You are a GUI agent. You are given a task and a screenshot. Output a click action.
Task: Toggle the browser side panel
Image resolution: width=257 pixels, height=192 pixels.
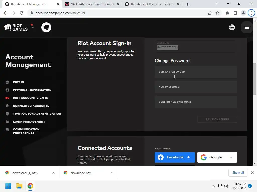tap(235, 13)
